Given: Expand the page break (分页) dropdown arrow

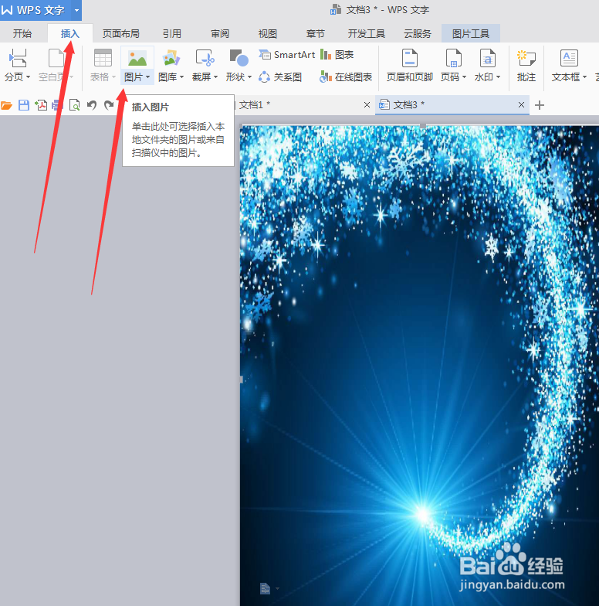Looking at the screenshot, I should [28, 77].
